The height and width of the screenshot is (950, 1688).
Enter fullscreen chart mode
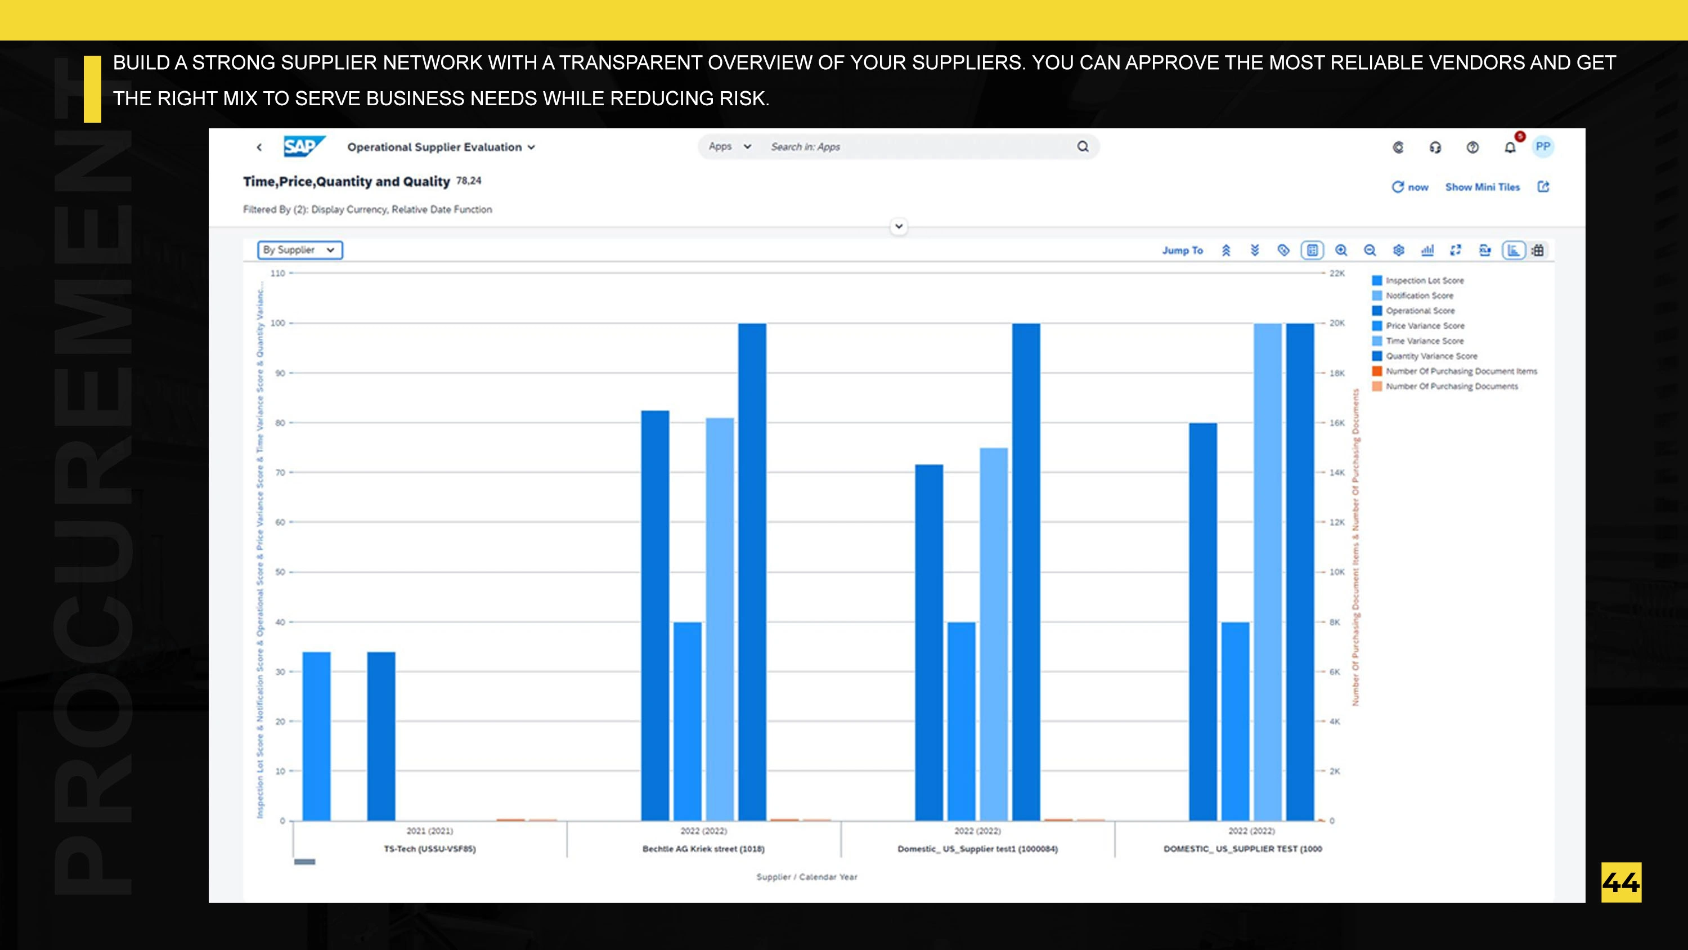(1456, 250)
